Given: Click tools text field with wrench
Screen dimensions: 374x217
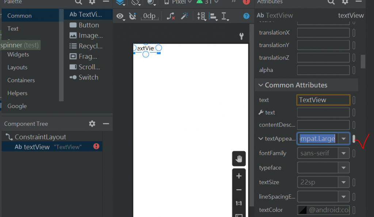Looking at the screenshot, I should pos(323,112).
